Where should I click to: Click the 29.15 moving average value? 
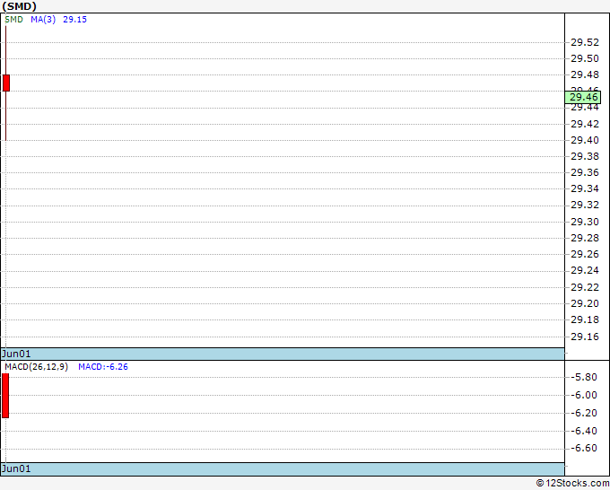point(74,20)
